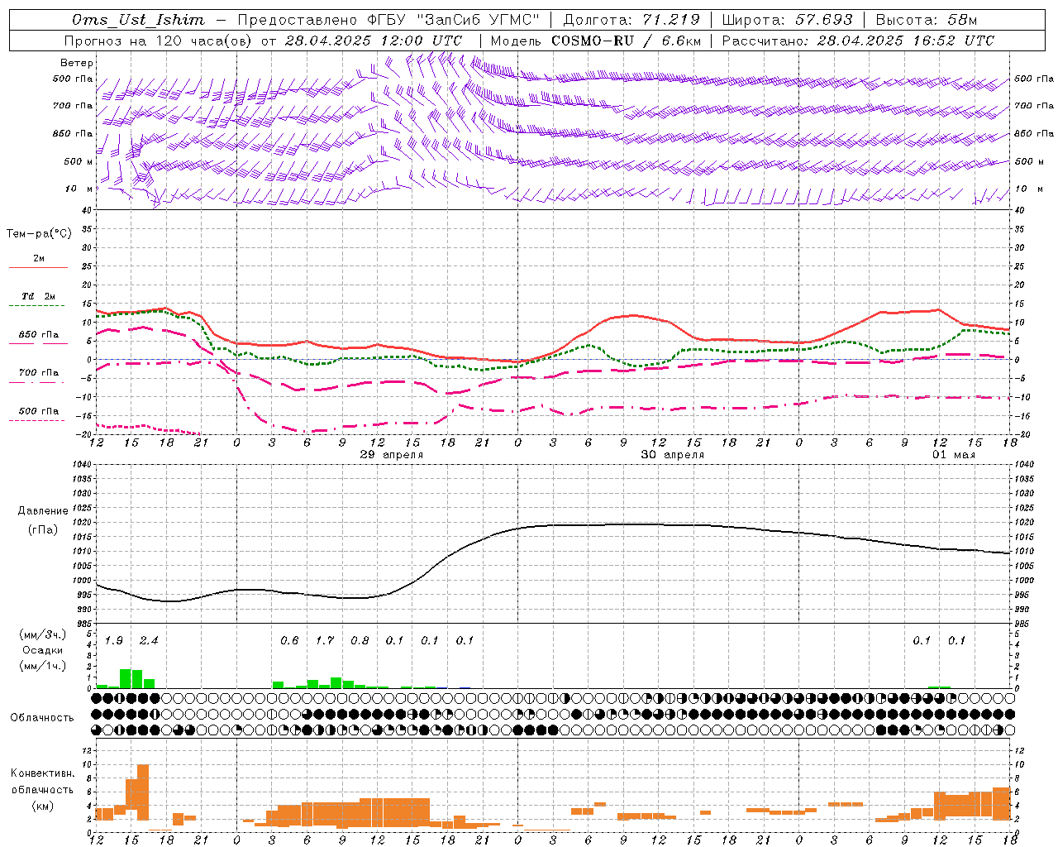The height and width of the screenshot is (847, 1058).
Task: Click the Тем-ра(°C) axis label
Action: coord(39,234)
